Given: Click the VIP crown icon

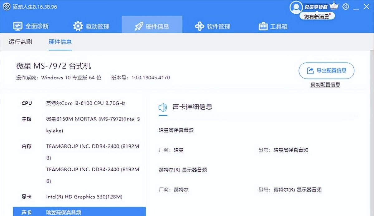Looking at the screenshot, I should (334, 6).
